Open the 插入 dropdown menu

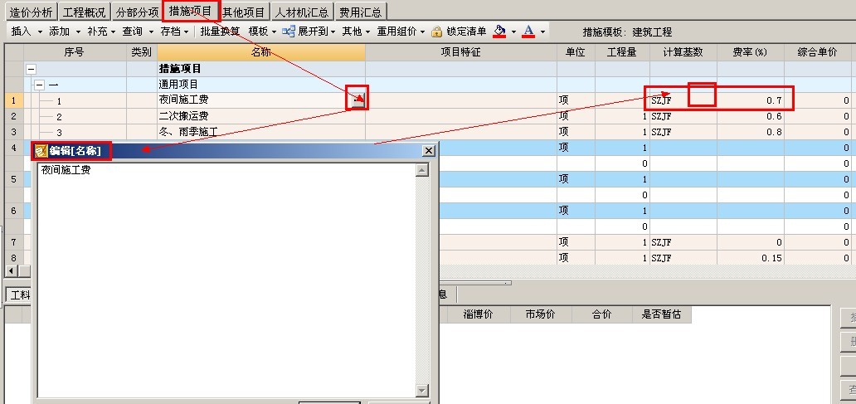[x=27, y=32]
